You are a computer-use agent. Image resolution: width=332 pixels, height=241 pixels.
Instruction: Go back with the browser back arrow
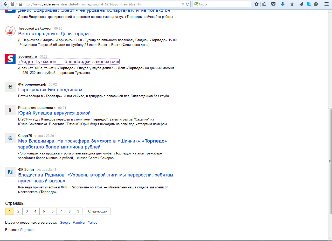tap(5, 4)
